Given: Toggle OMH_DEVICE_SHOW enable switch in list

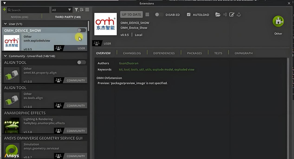Looking at the screenshot, I should 81,30.
